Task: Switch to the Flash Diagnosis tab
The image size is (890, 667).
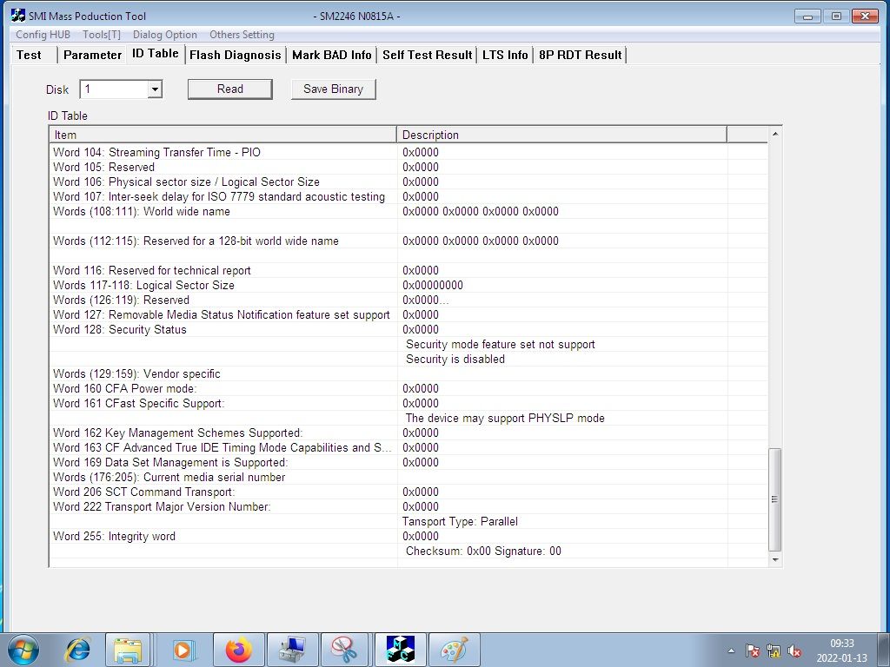Action: point(235,55)
